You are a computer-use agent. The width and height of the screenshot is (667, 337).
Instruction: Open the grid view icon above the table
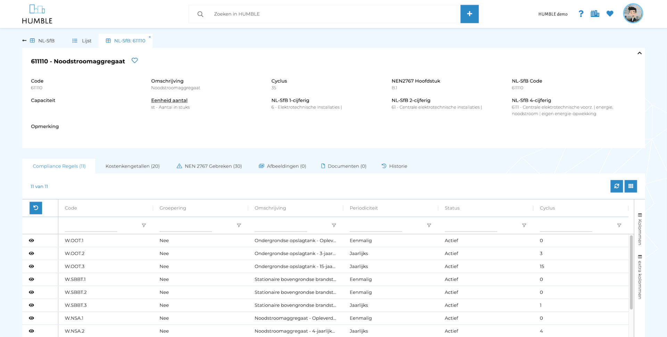pyautogui.click(x=631, y=186)
